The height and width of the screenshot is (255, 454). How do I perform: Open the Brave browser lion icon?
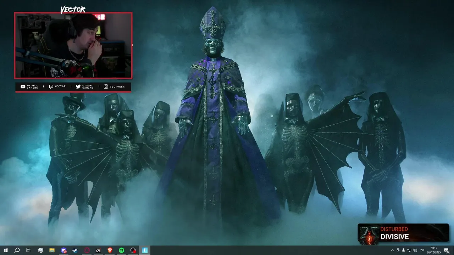pos(110,250)
